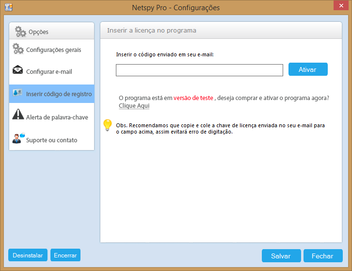Open Configurar e-mail section

click(51, 72)
